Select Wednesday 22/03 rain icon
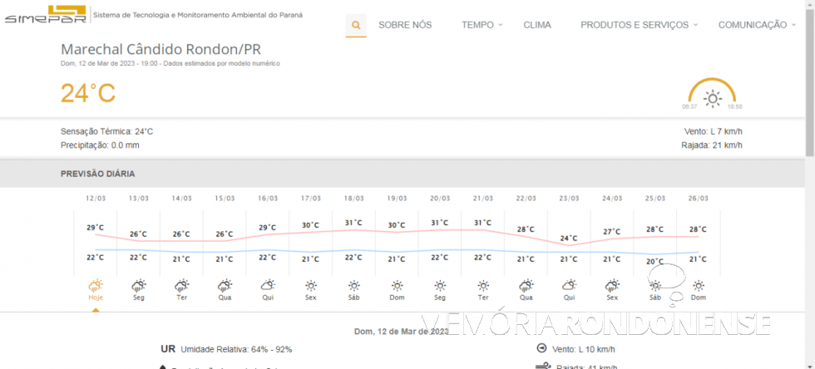Screen dimensions: 815x369 526,285
